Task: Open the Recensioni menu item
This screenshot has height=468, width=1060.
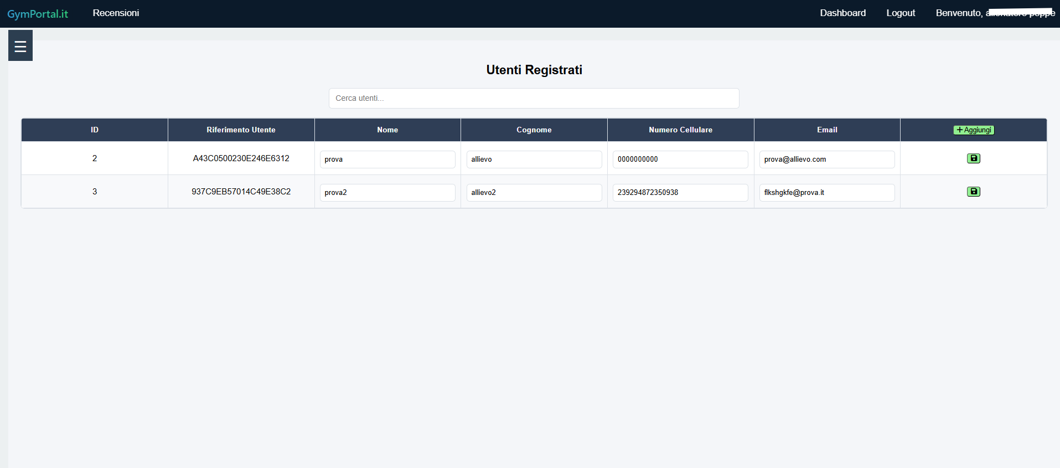Action: point(116,13)
